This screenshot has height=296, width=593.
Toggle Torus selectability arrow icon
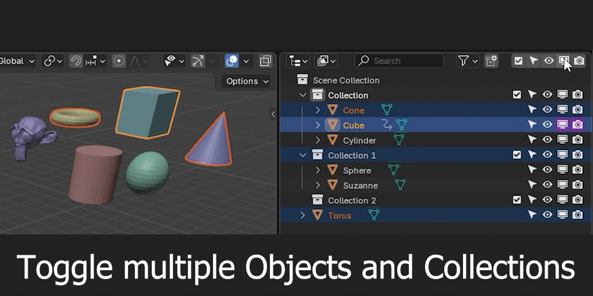click(x=532, y=215)
